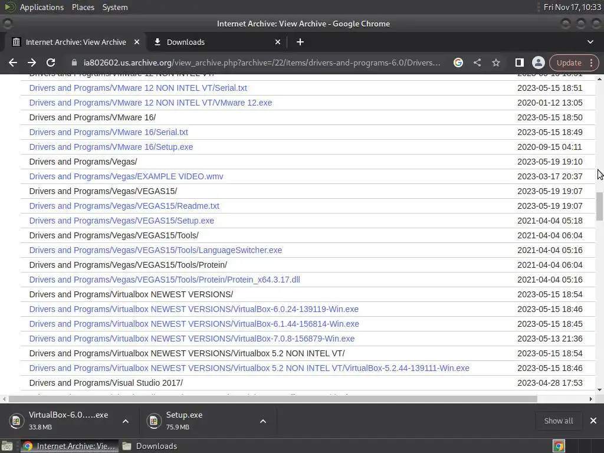
Task: Open tab search dropdown arrow
Action: 590,42
